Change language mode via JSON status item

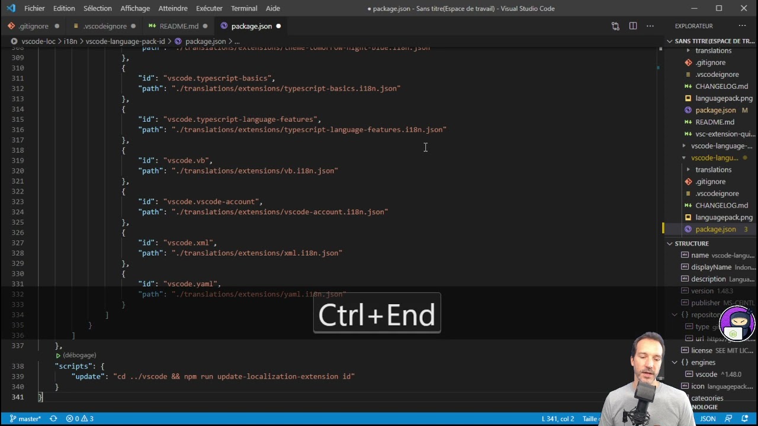click(708, 418)
